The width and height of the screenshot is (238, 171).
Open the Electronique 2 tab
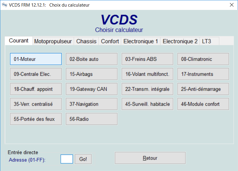tap(180, 41)
